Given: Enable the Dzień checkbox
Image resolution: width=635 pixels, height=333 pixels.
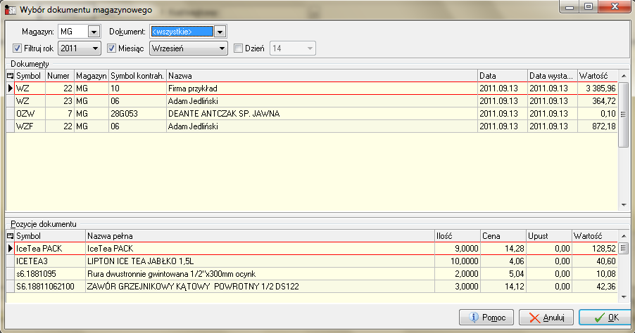Looking at the screenshot, I should point(238,48).
